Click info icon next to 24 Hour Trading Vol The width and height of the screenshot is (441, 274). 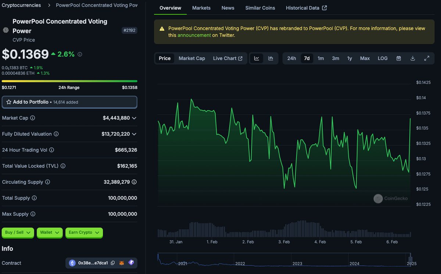click(x=51, y=150)
